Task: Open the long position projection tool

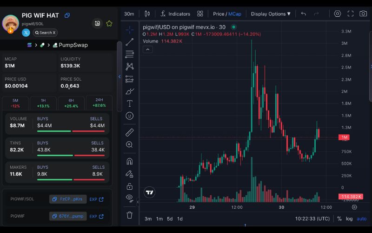Action: pos(130,79)
